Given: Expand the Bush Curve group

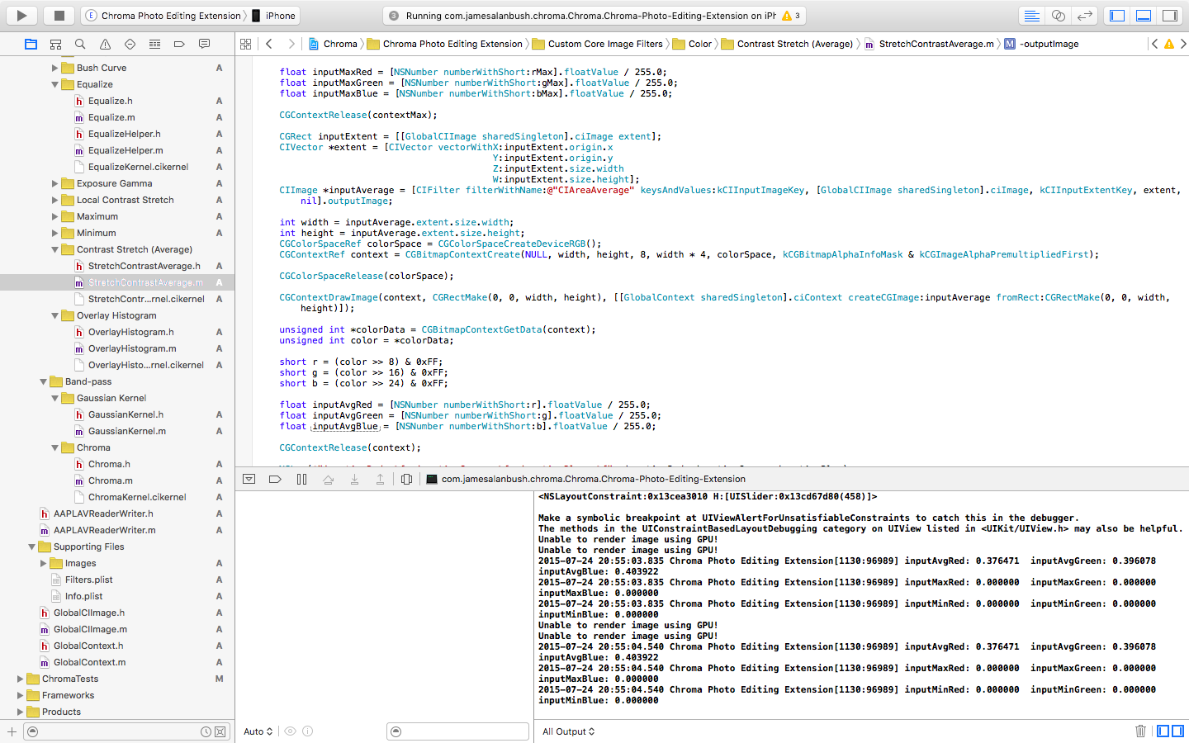Looking at the screenshot, I should coord(54,68).
